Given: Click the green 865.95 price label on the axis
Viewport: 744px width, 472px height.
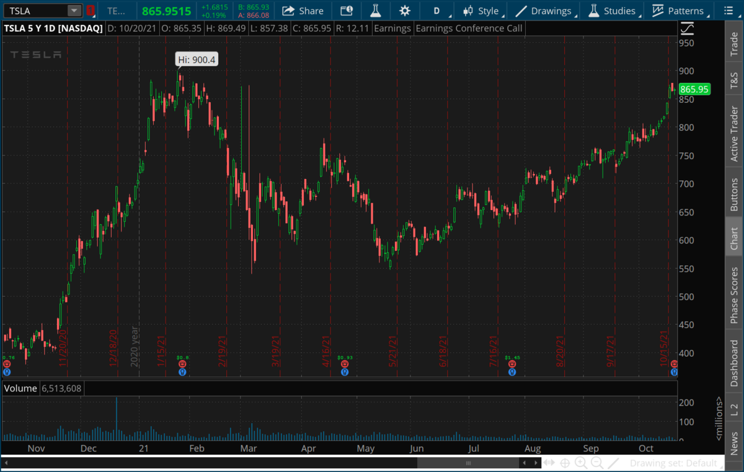Looking at the screenshot, I should pos(694,89).
